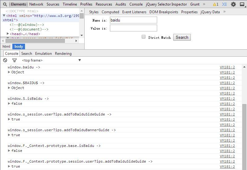Switch to the Elements panel
The height and width of the screenshot is (170, 247).
(19, 4)
